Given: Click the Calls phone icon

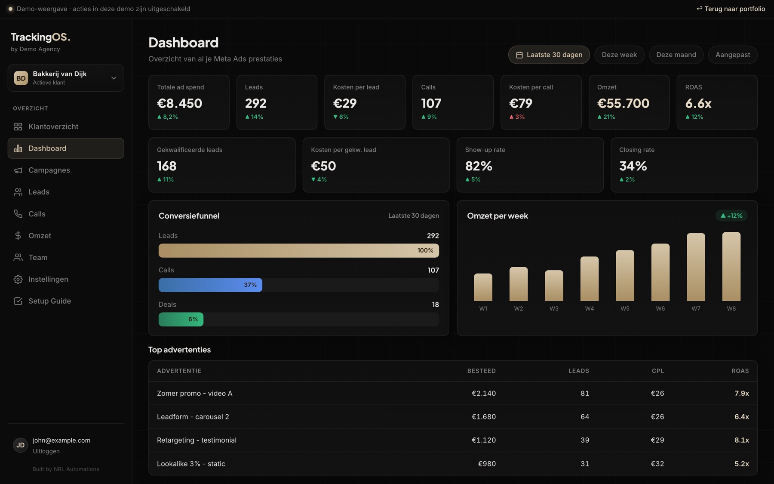Looking at the screenshot, I should point(18,214).
